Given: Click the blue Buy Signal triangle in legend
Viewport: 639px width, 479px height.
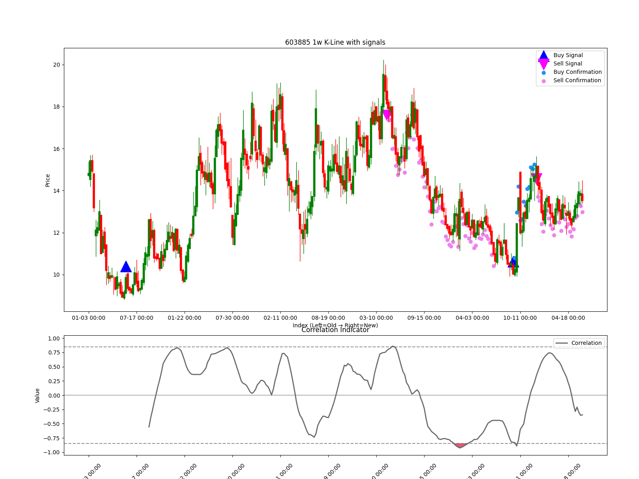Looking at the screenshot, I should [x=544, y=55].
